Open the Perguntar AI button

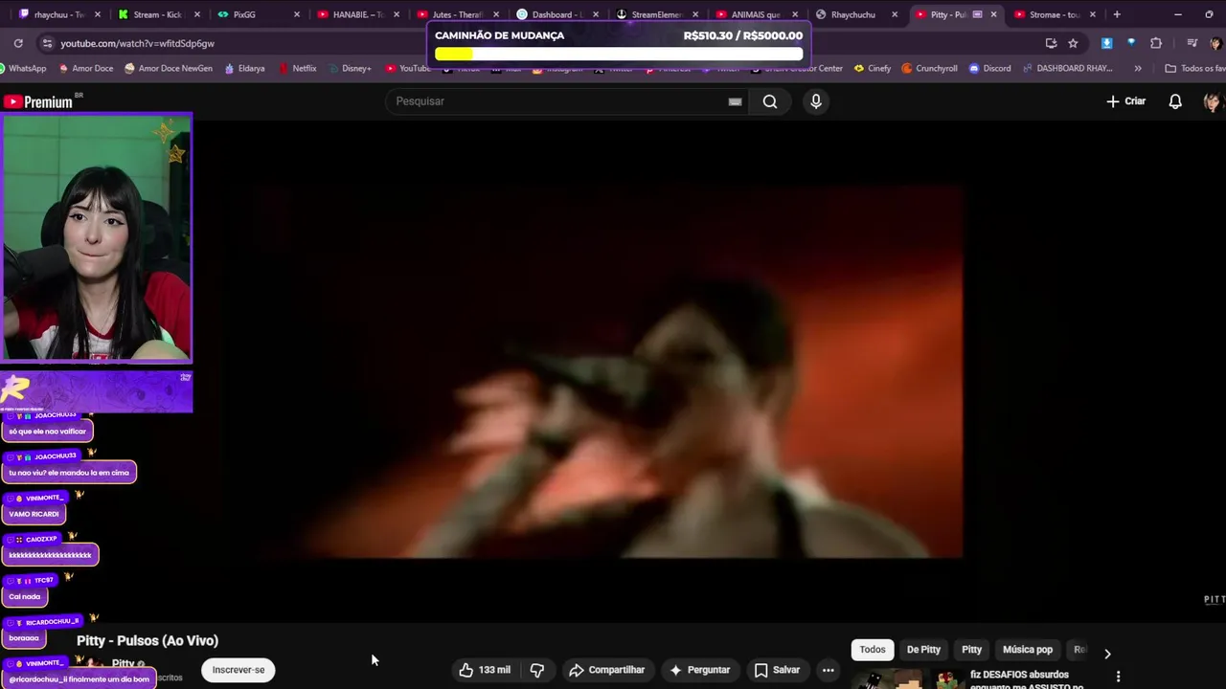click(700, 670)
